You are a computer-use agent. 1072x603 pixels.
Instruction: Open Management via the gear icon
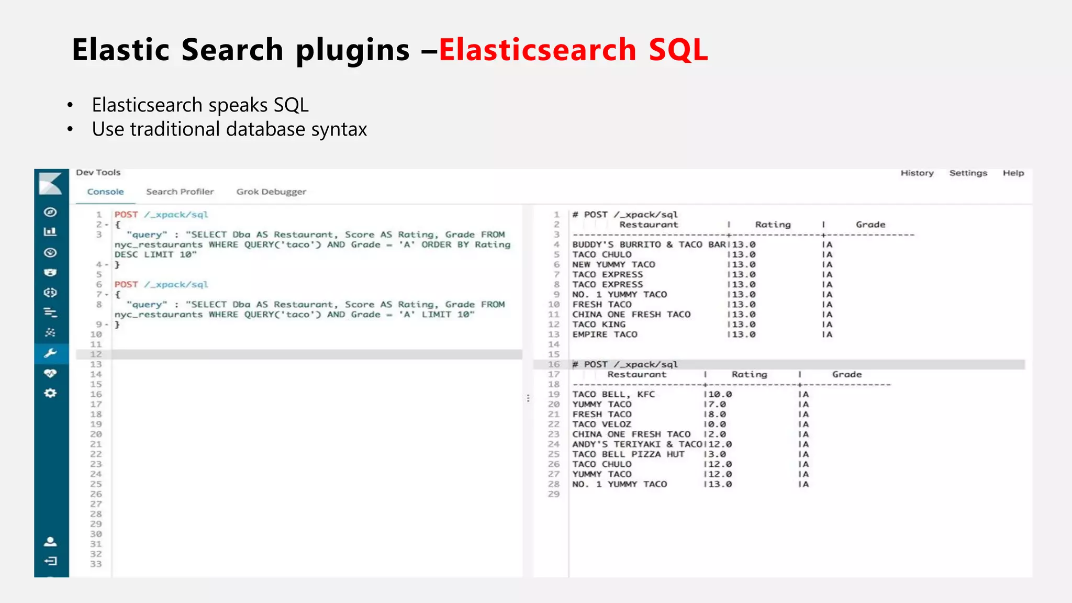tap(50, 393)
